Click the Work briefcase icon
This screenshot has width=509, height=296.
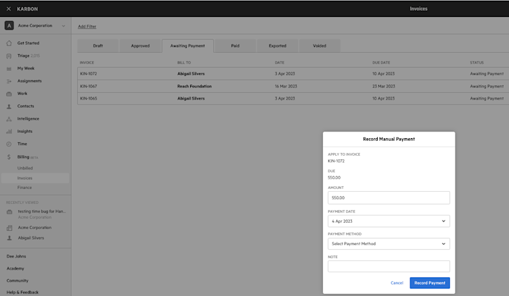[9, 93]
